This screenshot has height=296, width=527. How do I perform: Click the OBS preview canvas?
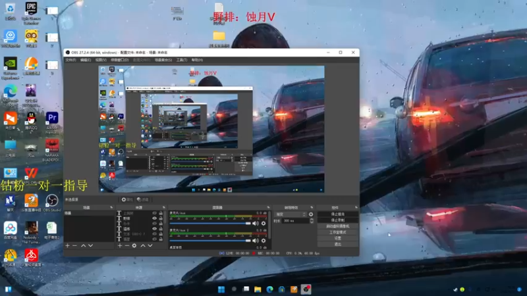click(211, 129)
